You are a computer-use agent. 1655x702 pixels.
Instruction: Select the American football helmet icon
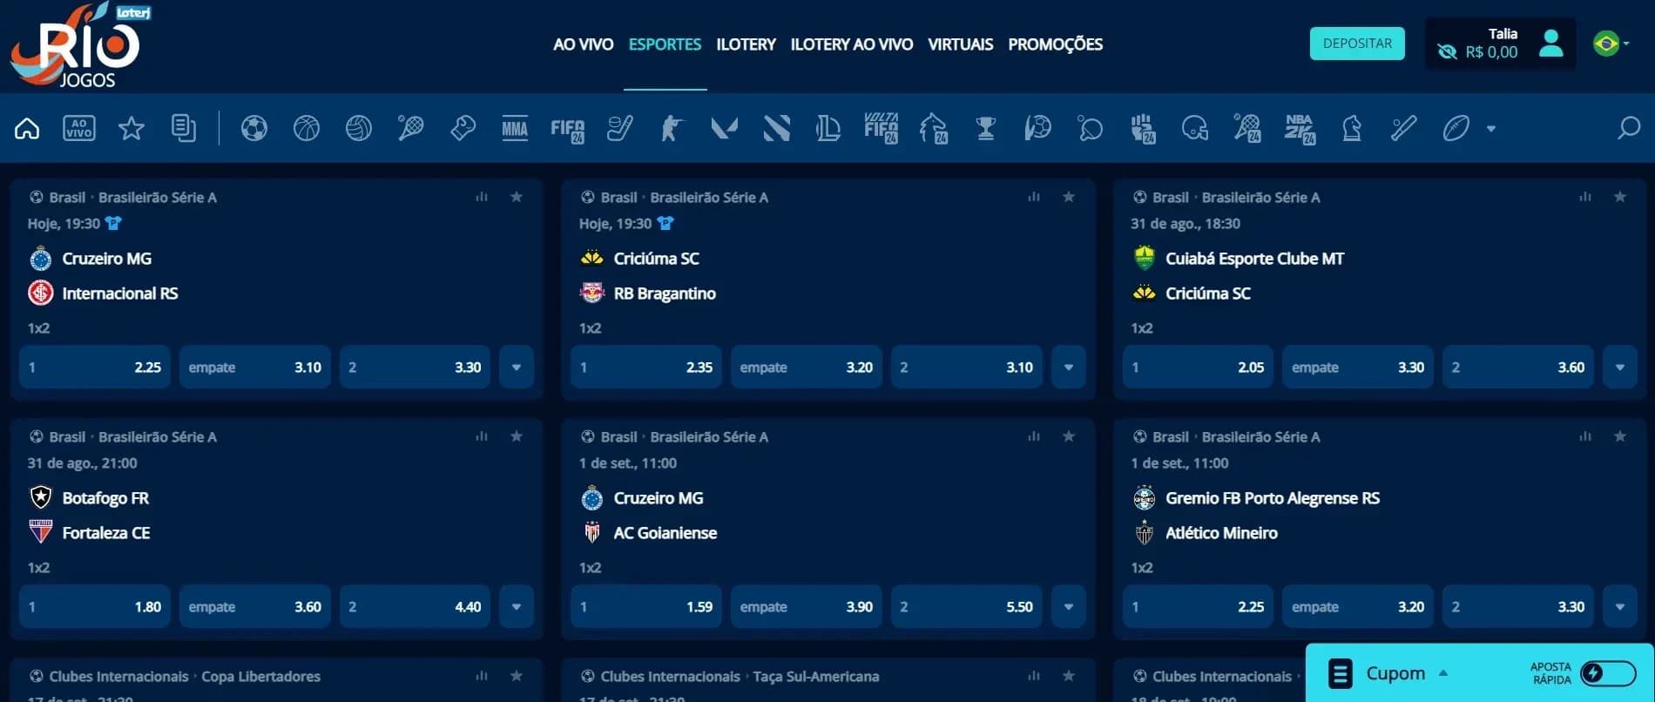point(1194,129)
